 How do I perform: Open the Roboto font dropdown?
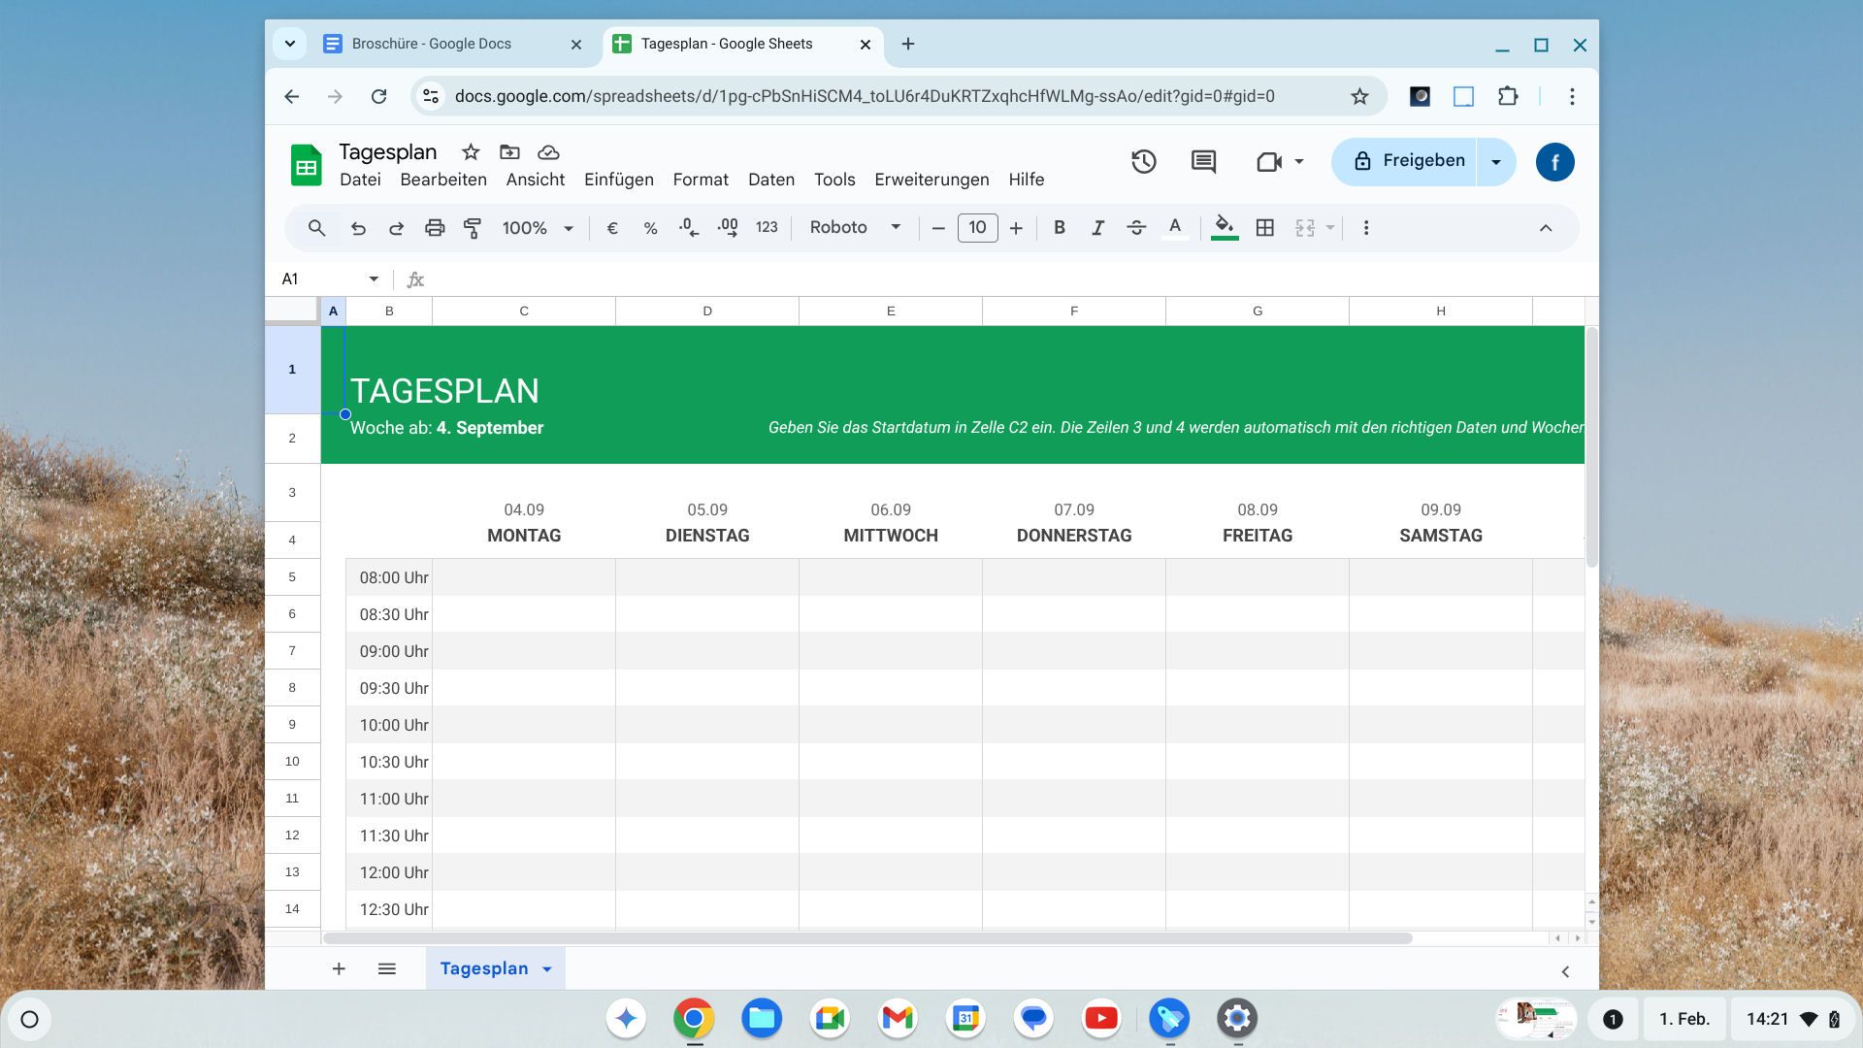coord(855,228)
